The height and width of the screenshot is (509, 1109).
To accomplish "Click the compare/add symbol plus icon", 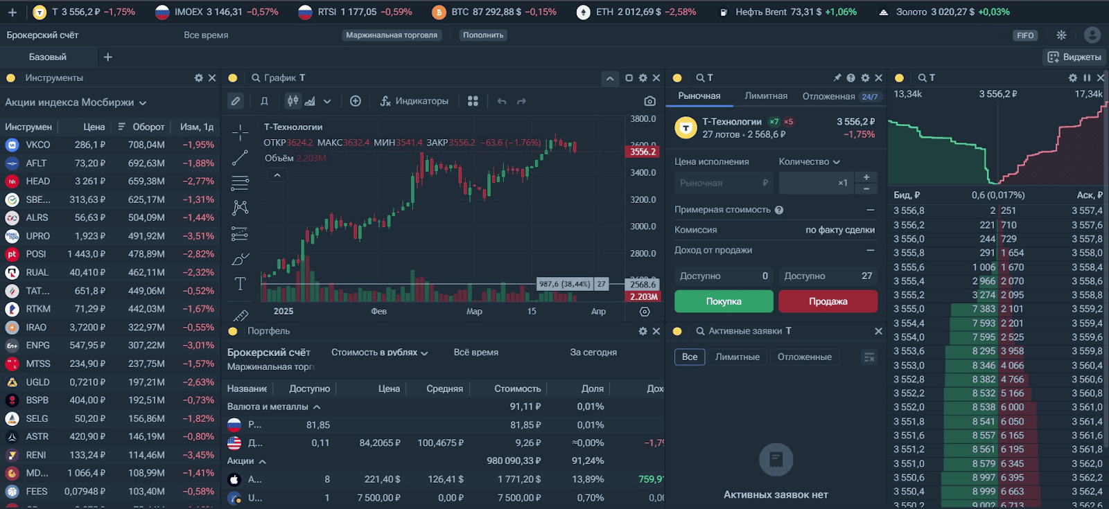I will [356, 101].
